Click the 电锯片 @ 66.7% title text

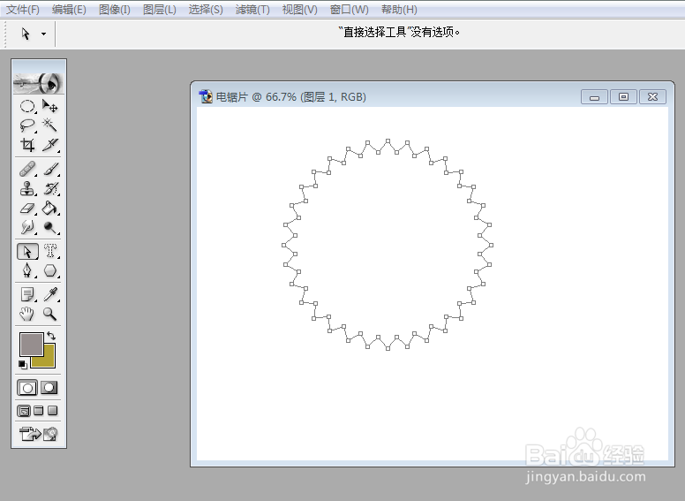coord(291,96)
